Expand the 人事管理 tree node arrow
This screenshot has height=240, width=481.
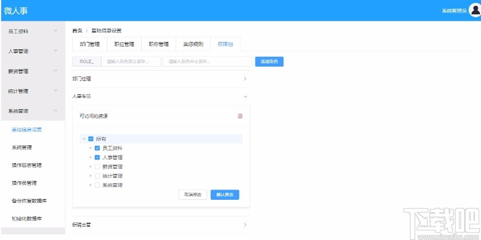(91, 157)
